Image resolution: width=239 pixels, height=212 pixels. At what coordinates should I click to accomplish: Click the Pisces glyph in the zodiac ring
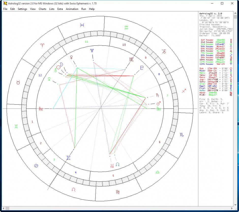click(x=82, y=25)
